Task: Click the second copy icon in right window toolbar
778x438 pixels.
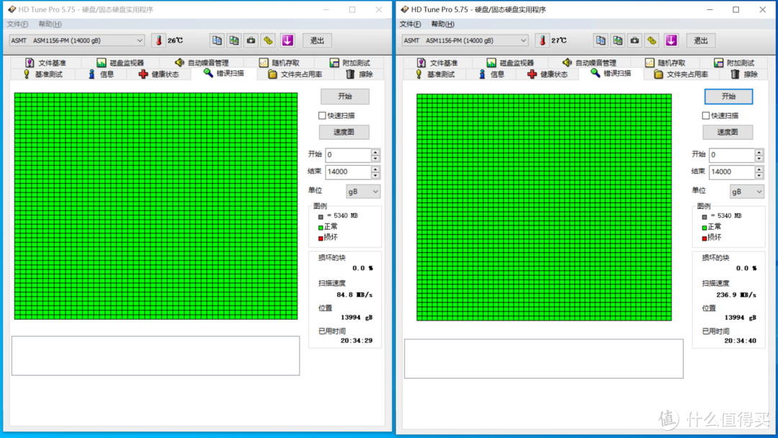Action: point(617,40)
